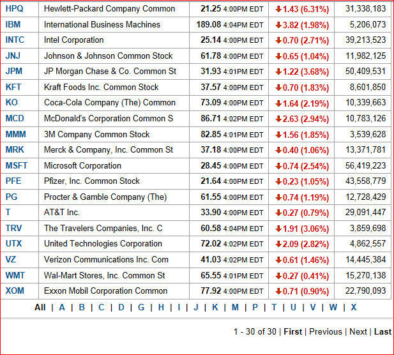Select Microsoft Corporation company name

pyautogui.click(x=82, y=166)
